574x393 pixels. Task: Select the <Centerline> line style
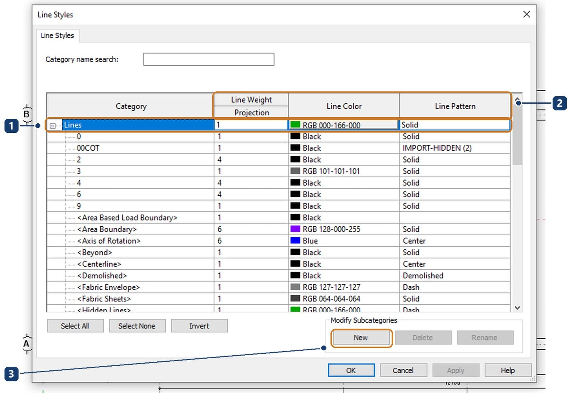[x=99, y=264]
